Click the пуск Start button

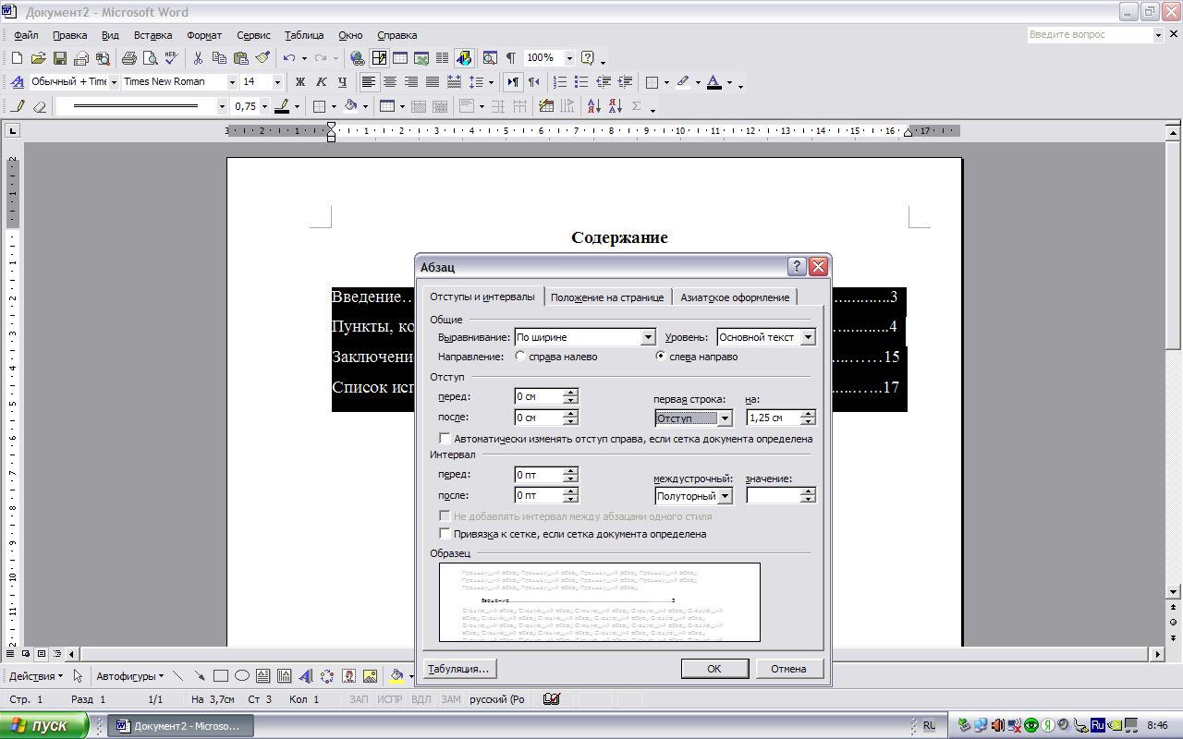coord(45,725)
